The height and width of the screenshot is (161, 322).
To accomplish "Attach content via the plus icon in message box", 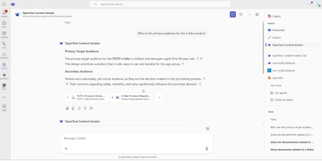I will click(x=66, y=148).
